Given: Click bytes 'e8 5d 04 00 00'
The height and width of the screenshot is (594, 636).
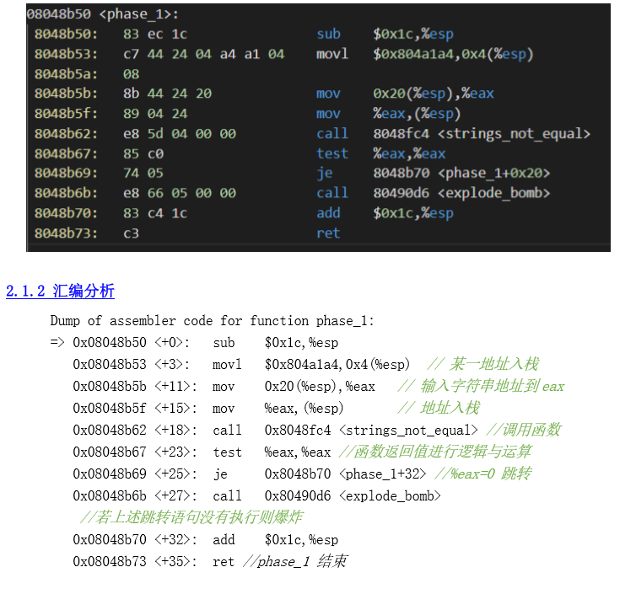Looking at the screenshot, I should (180, 133).
